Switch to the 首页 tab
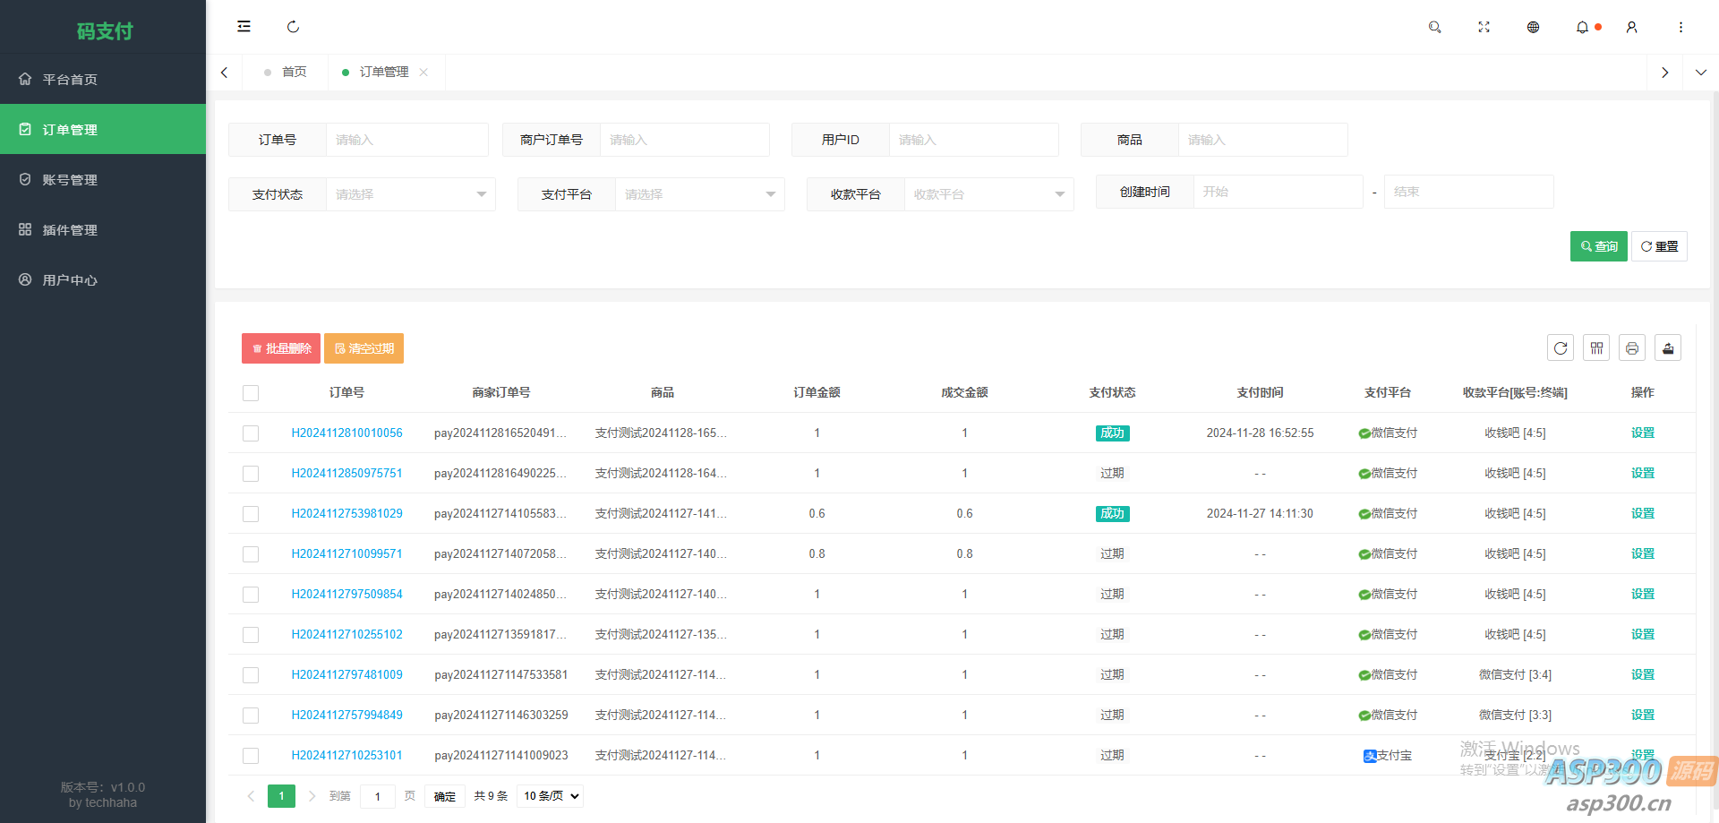Viewport: 1719px width, 823px height. (x=295, y=72)
